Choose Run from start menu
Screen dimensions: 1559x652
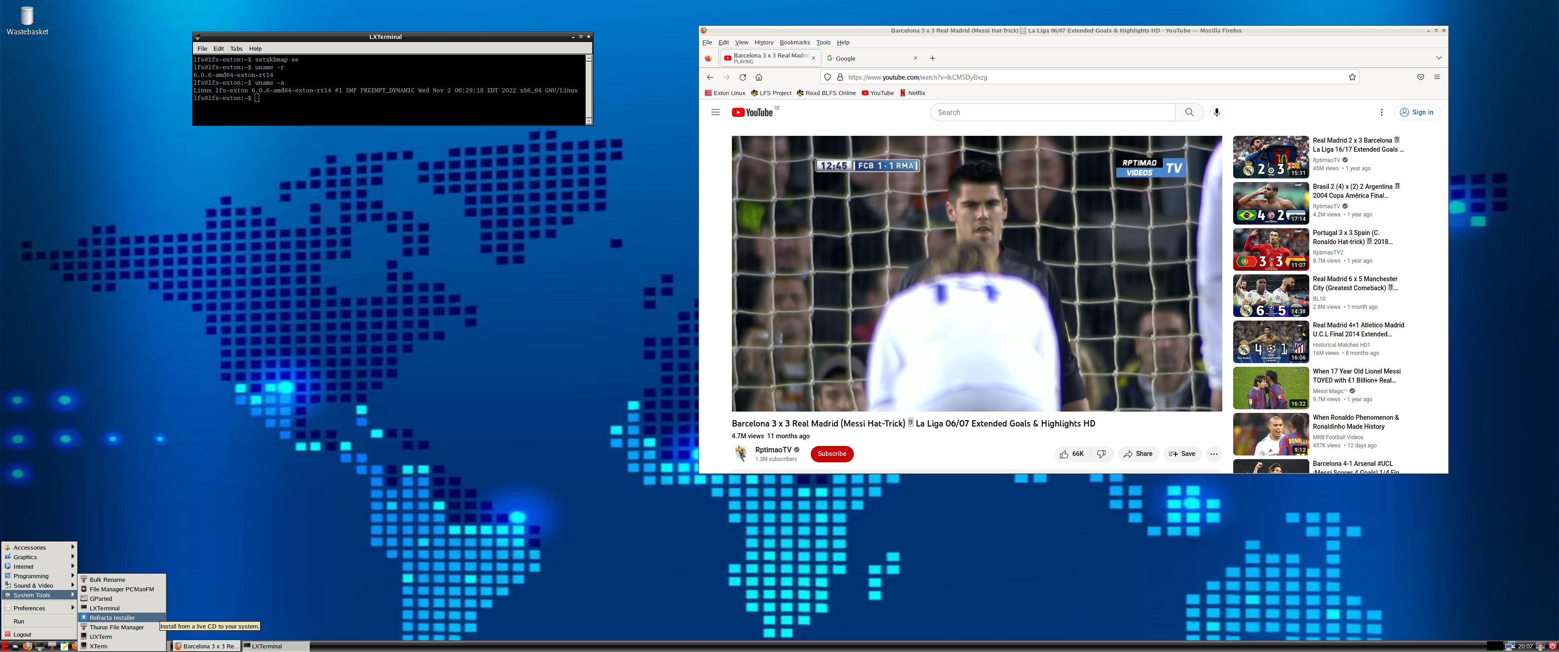pyautogui.click(x=39, y=621)
